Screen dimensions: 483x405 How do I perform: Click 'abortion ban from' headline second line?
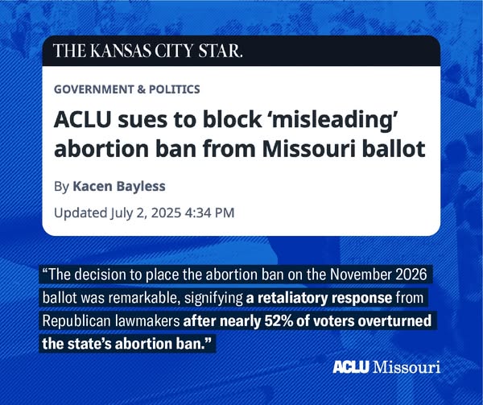point(155,148)
